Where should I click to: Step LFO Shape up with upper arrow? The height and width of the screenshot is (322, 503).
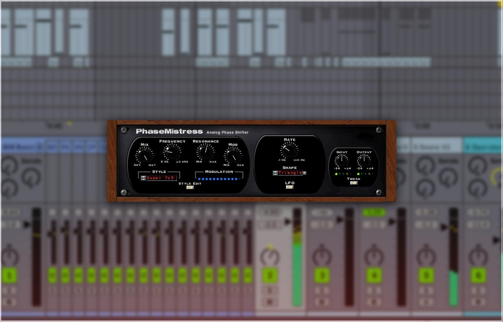tap(275, 172)
